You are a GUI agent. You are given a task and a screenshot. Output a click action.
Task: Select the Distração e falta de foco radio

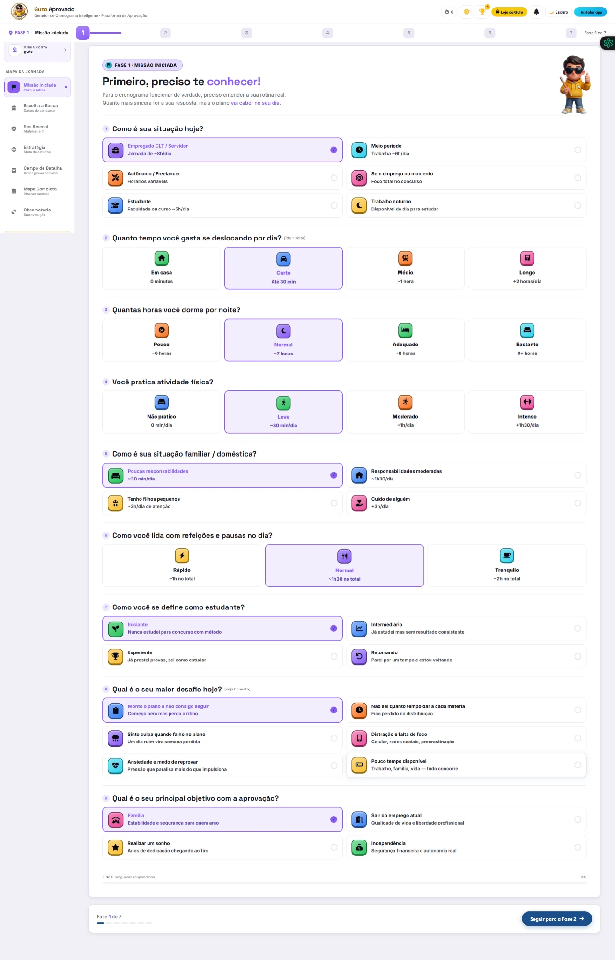point(578,738)
